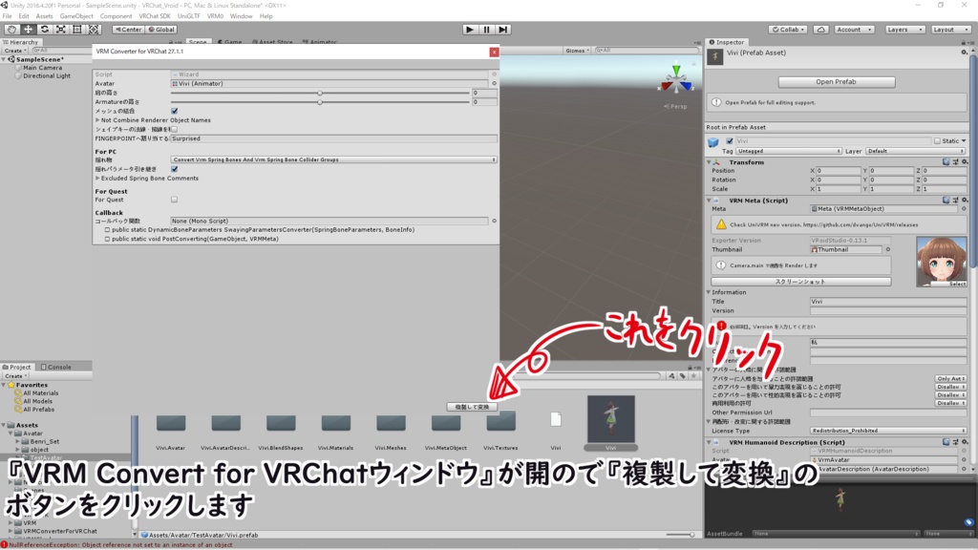Select the Rect Transform tool
The width and height of the screenshot is (978, 550).
tap(77, 30)
